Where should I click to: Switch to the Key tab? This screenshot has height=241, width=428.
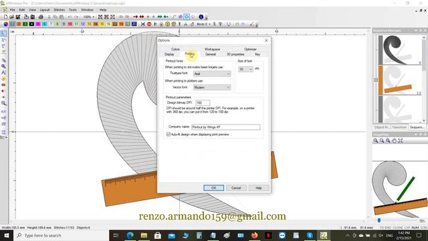point(257,54)
